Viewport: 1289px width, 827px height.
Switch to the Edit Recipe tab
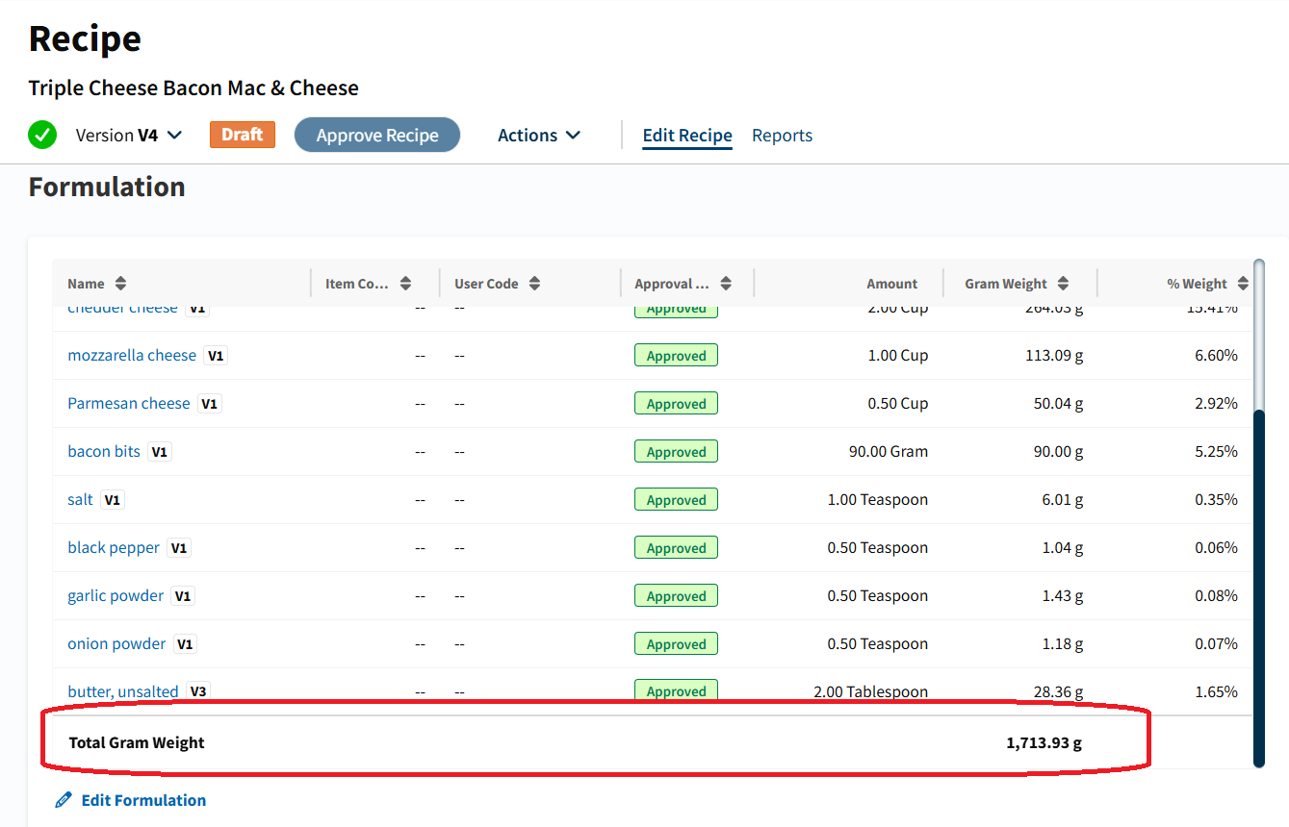pos(687,136)
